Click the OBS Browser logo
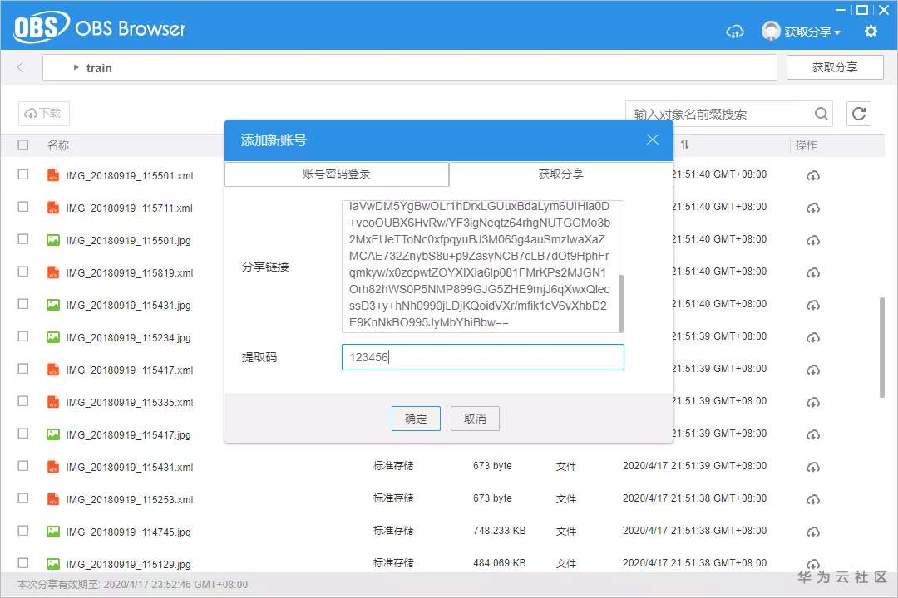This screenshot has width=898, height=598. 100,27
